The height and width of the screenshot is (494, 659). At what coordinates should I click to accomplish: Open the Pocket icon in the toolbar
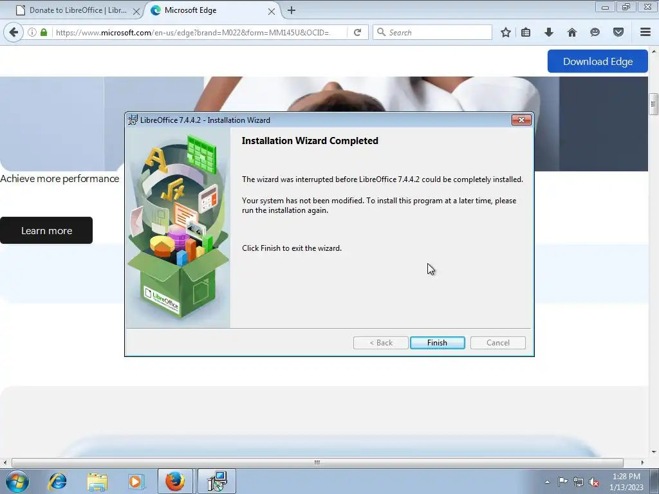[618, 32]
